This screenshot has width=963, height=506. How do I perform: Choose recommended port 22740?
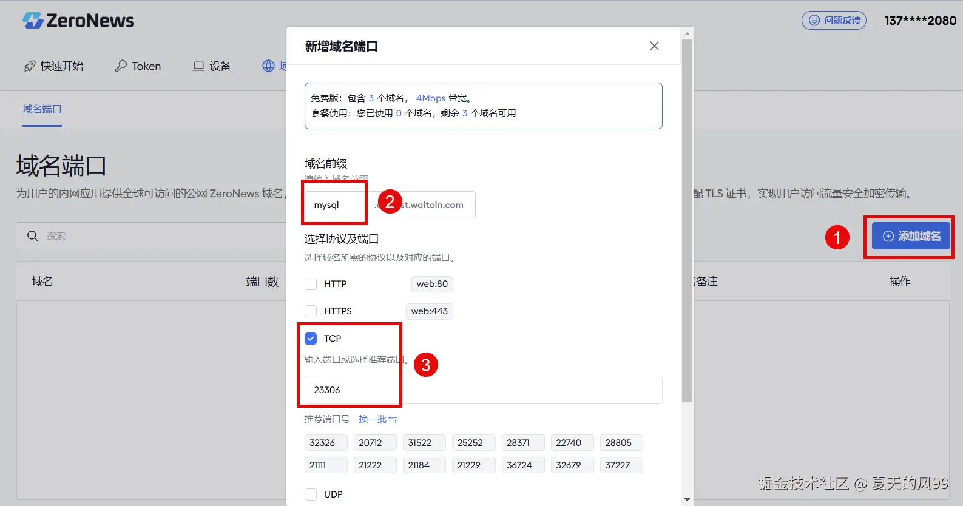pyautogui.click(x=572, y=443)
